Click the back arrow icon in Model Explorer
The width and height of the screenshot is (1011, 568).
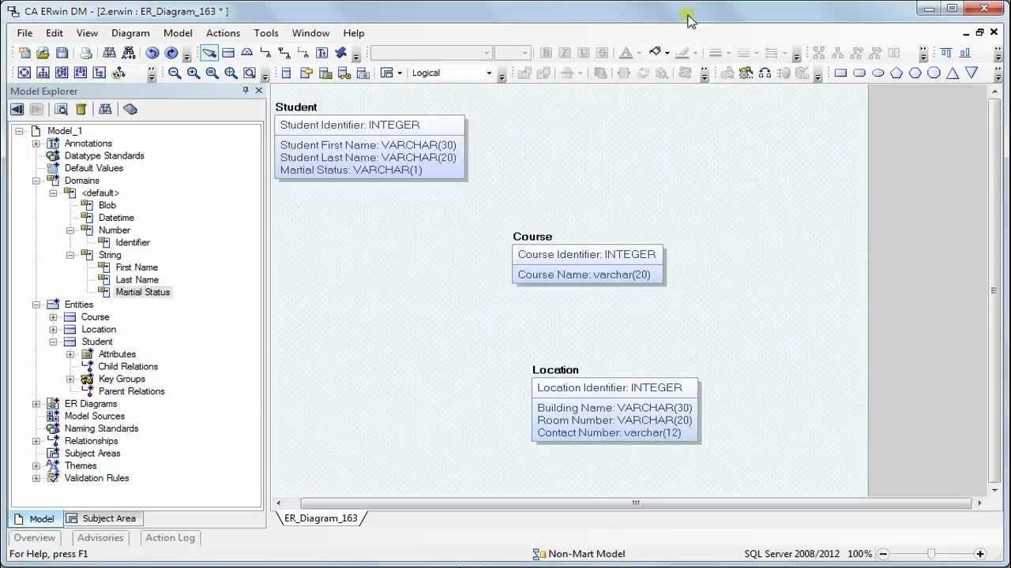pyautogui.click(x=17, y=110)
